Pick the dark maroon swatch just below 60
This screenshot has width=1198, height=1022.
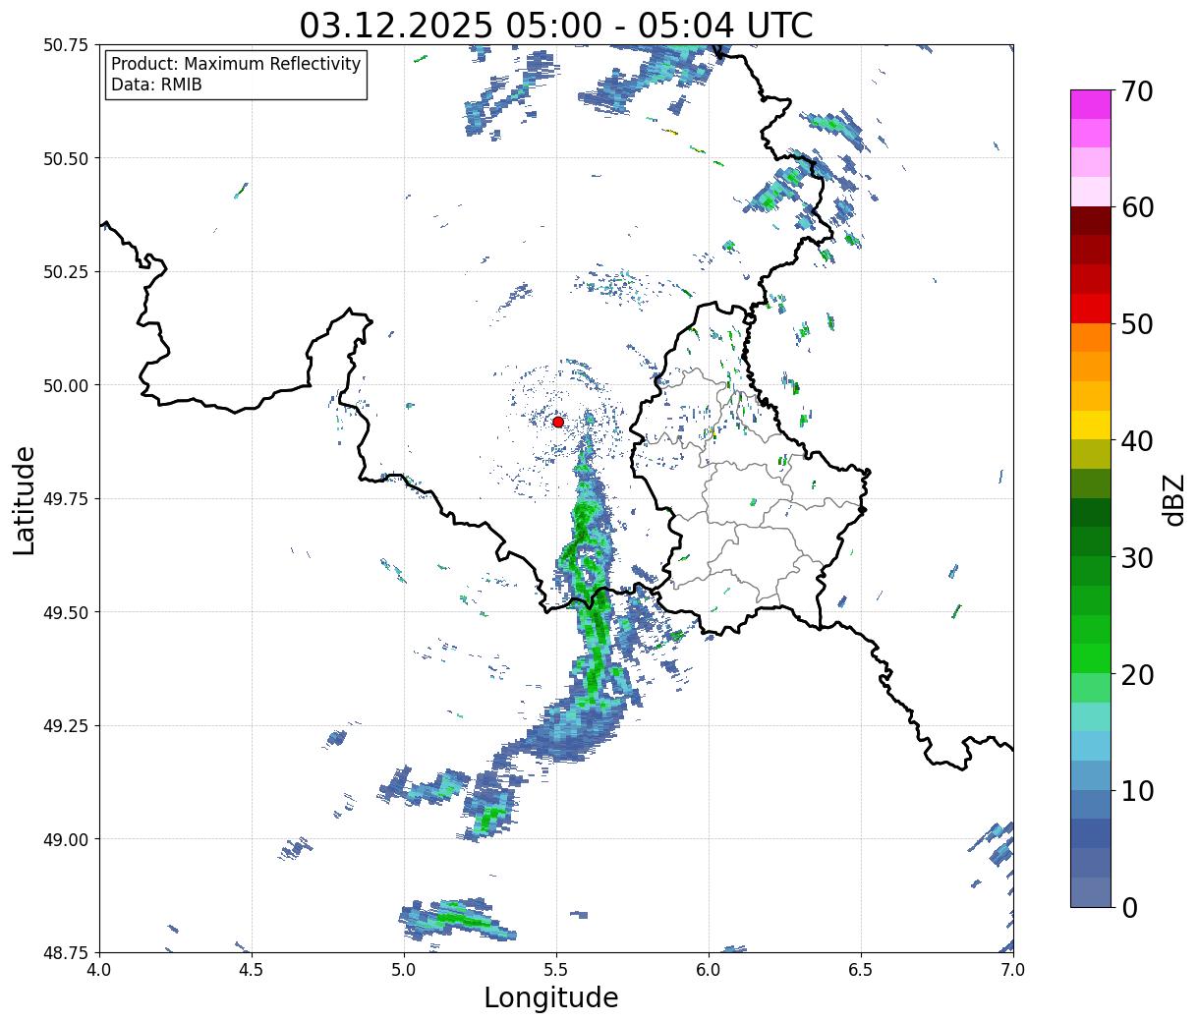(x=1091, y=221)
